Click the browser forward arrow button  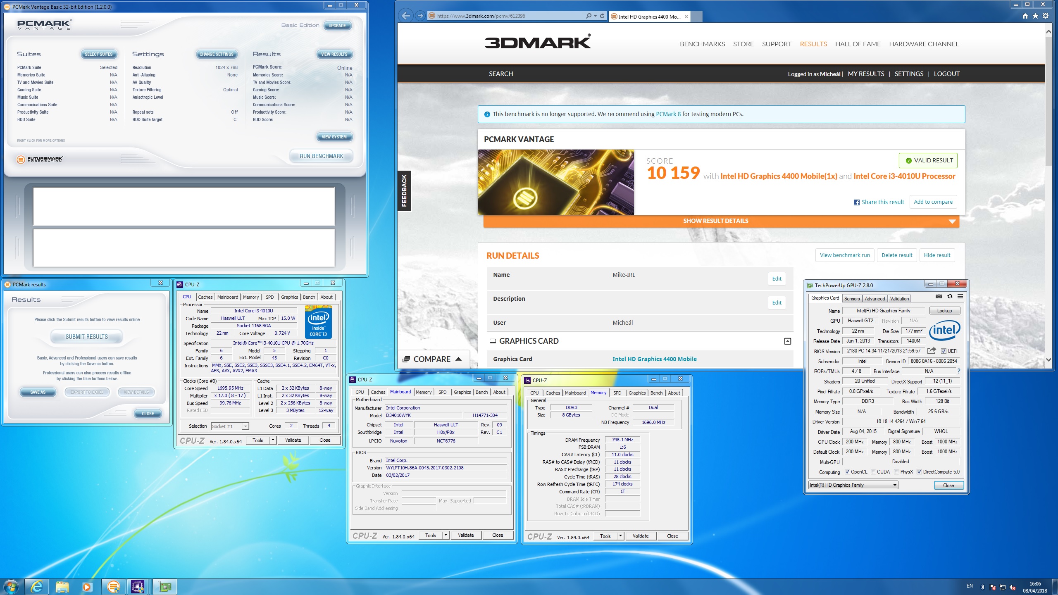(420, 16)
